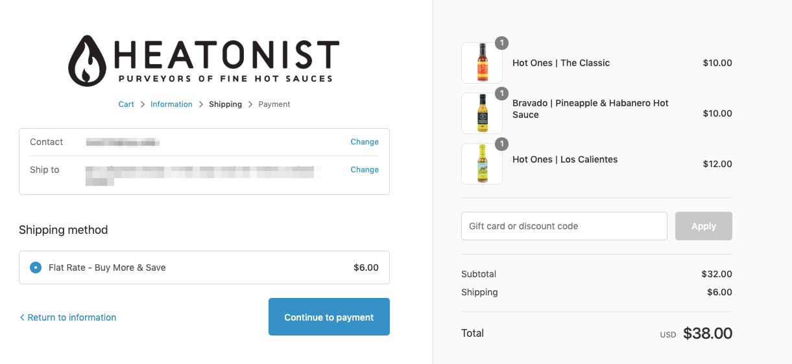The image size is (792, 364).
Task: Change the Ship to address
Action: [365, 170]
